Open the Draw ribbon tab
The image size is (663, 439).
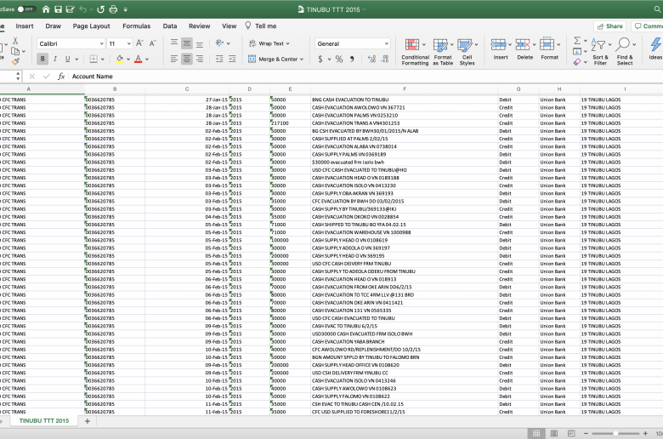point(54,26)
